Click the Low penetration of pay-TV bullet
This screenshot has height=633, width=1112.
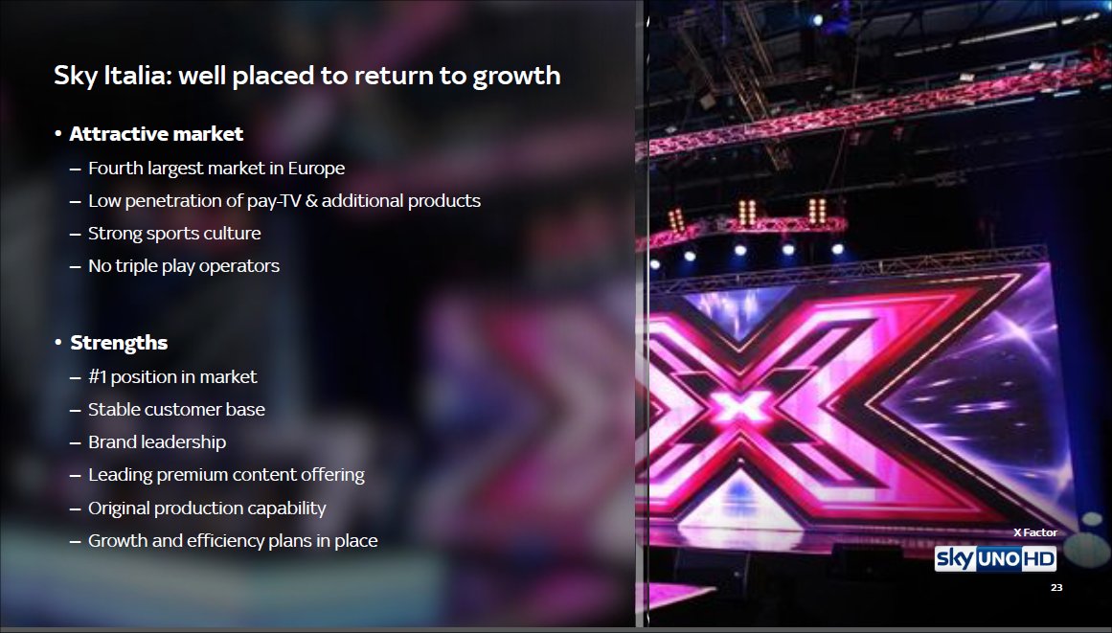[284, 201]
